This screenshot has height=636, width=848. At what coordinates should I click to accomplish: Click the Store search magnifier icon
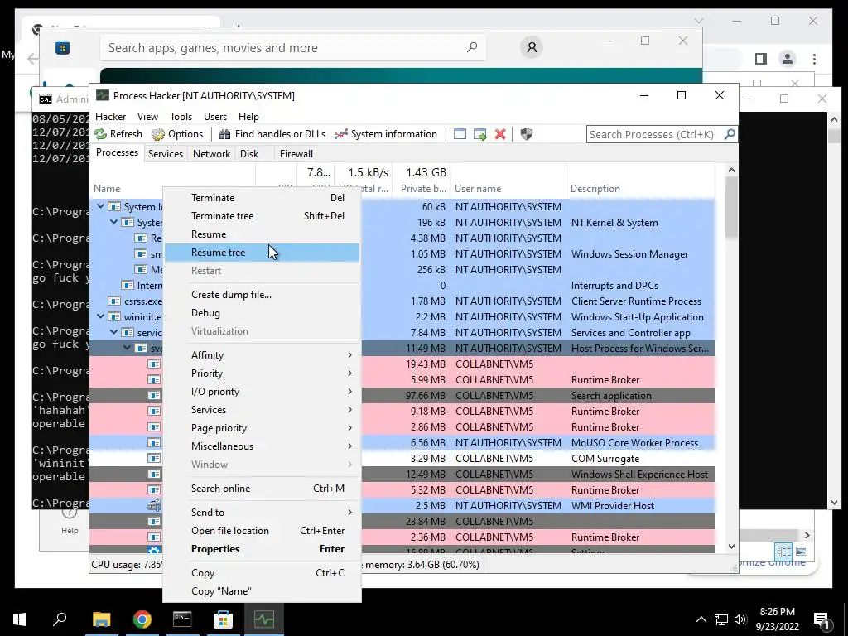point(471,47)
